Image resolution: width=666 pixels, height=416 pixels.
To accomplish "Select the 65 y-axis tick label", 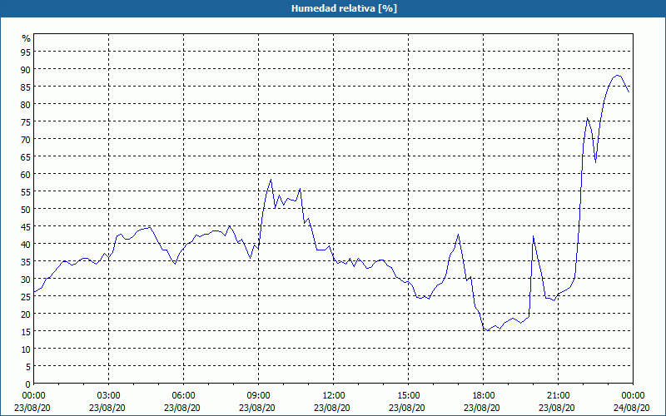I will coord(26,156).
